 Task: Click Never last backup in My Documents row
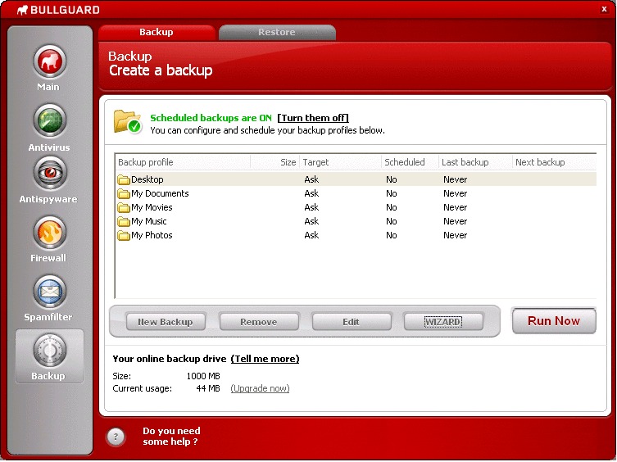[455, 193]
